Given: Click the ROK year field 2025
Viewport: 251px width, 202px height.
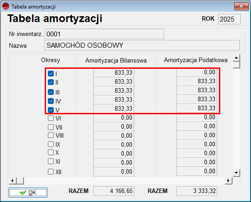Looking at the screenshot, I should tap(229, 19).
